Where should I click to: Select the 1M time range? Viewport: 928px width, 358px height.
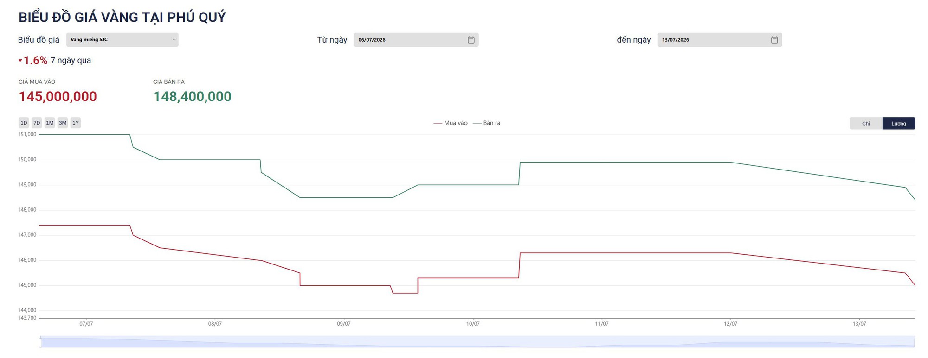pyautogui.click(x=50, y=123)
